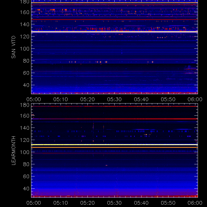Select the 60 tick label on Learmonth plot

tap(26, 176)
